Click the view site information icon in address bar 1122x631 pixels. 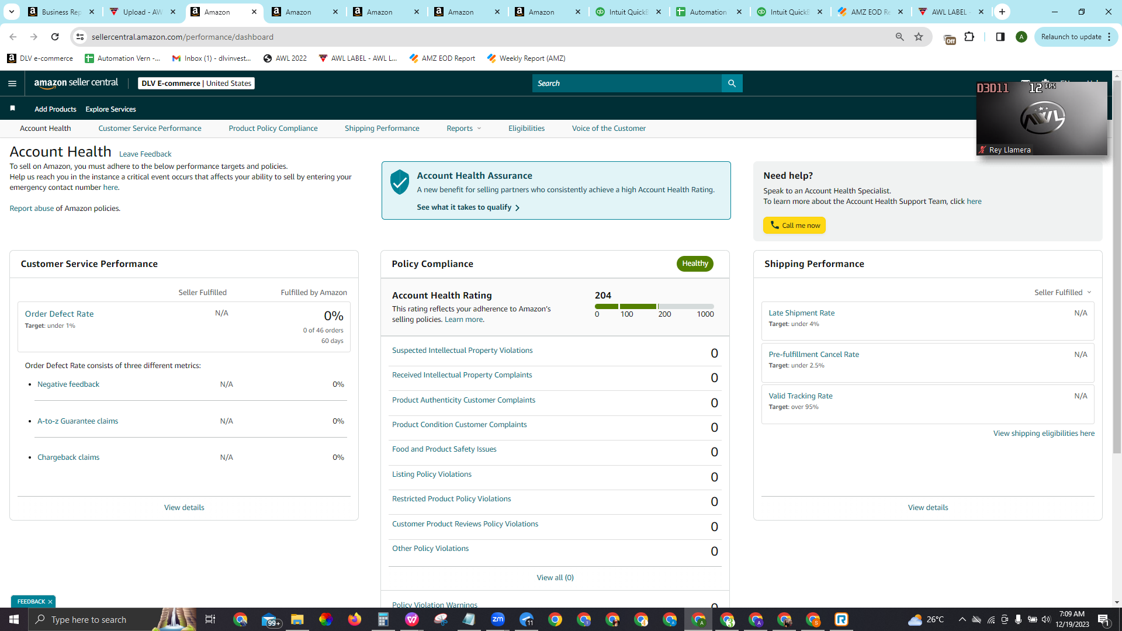pos(80,37)
